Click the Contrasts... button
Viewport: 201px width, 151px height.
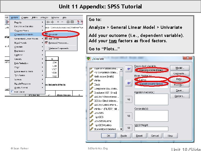click(180, 74)
